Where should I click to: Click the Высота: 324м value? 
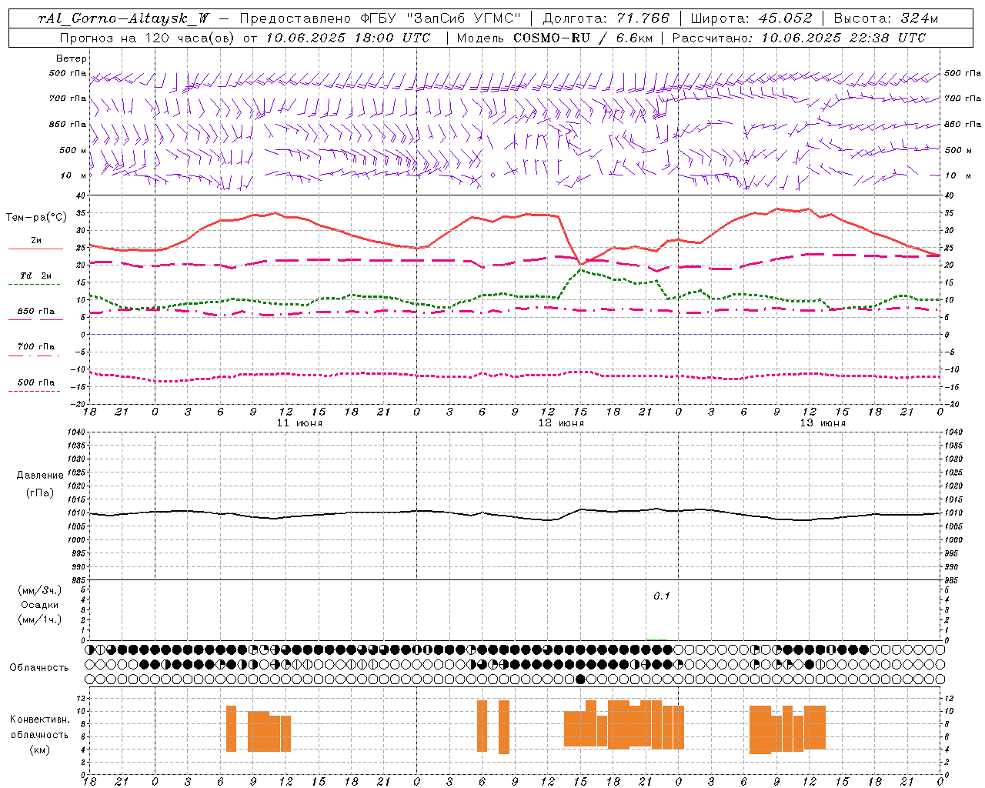[x=886, y=19]
